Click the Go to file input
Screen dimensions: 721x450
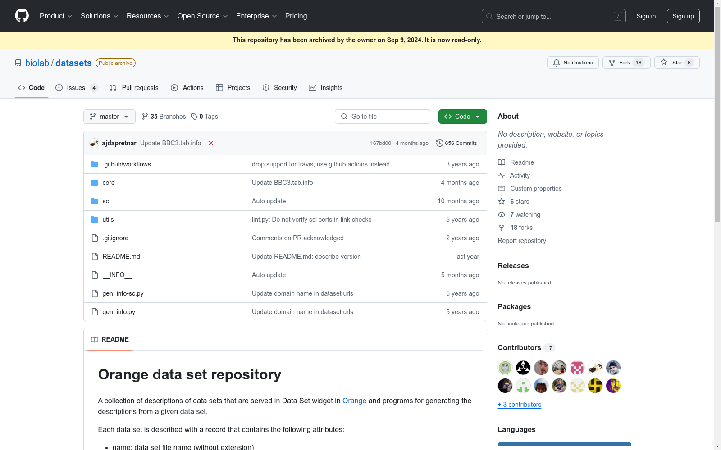tap(383, 117)
